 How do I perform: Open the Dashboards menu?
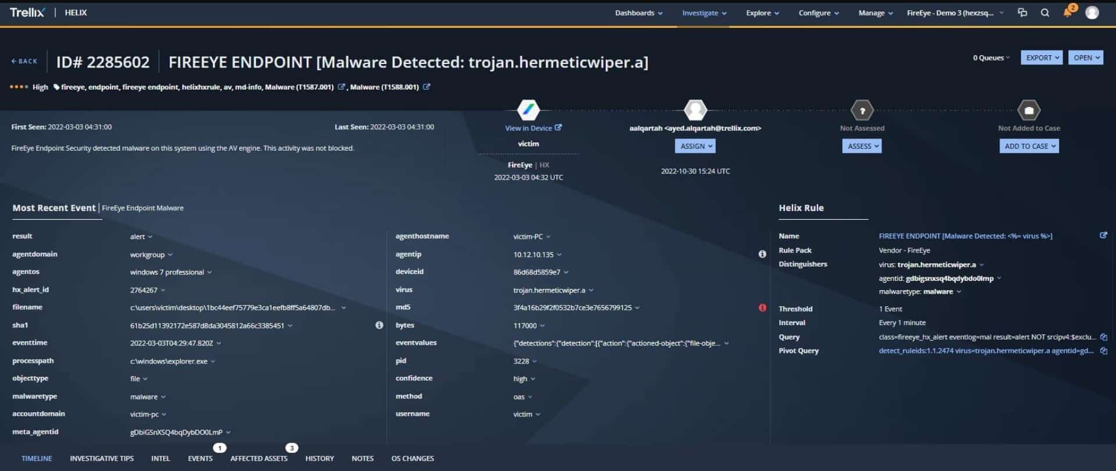click(638, 13)
